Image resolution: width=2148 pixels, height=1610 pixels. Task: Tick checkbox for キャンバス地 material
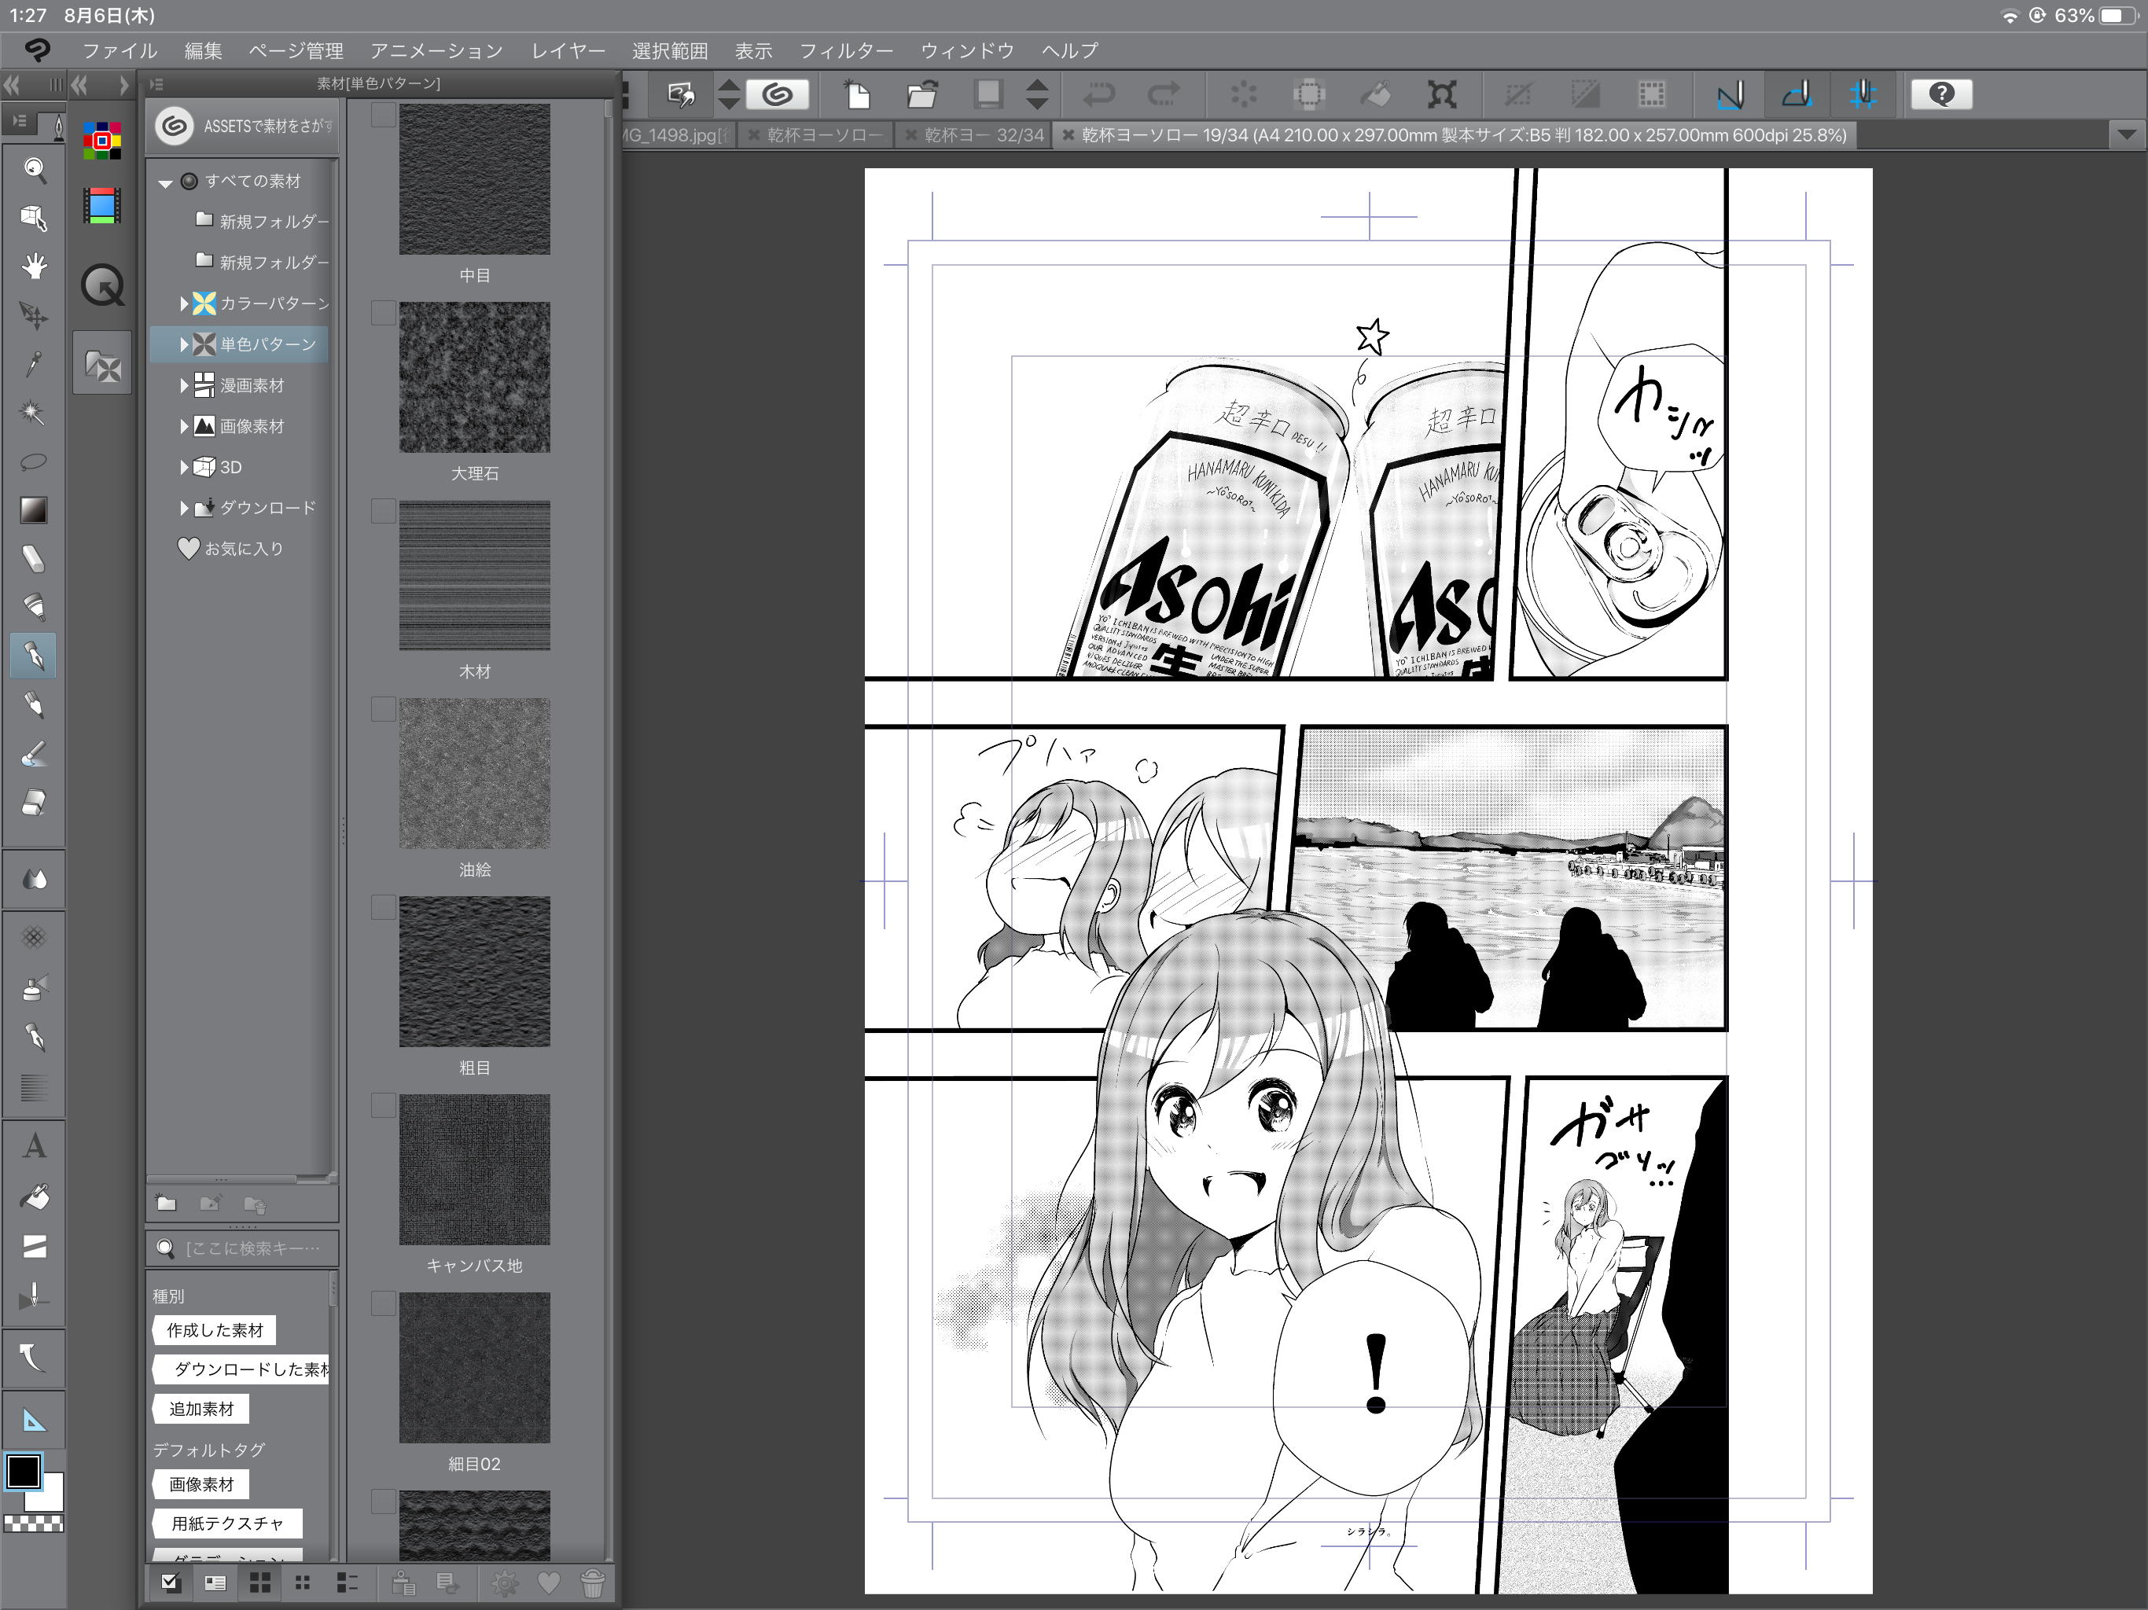(x=383, y=1105)
